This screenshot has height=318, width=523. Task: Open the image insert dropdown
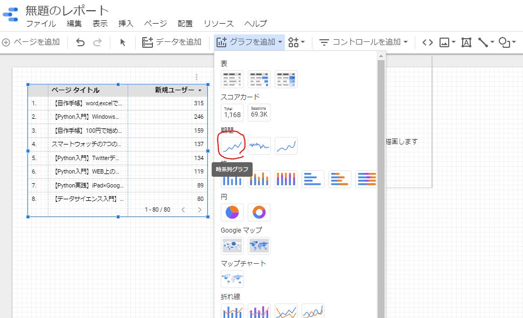click(447, 42)
